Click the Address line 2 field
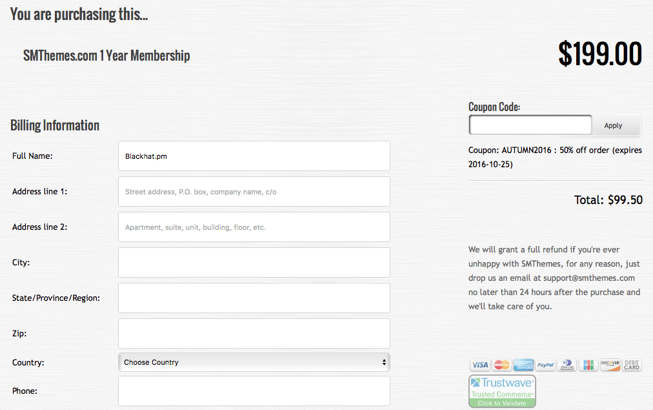Image resolution: width=653 pixels, height=410 pixels. tap(254, 227)
